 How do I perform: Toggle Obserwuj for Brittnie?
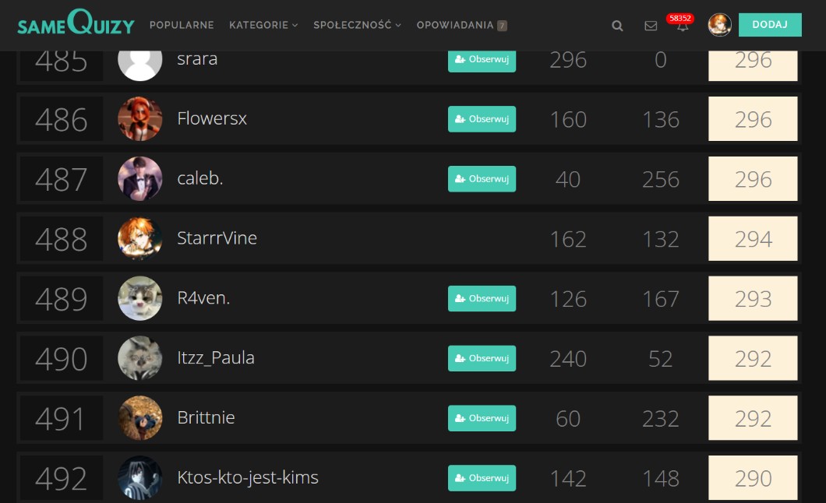click(x=482, y=418)
